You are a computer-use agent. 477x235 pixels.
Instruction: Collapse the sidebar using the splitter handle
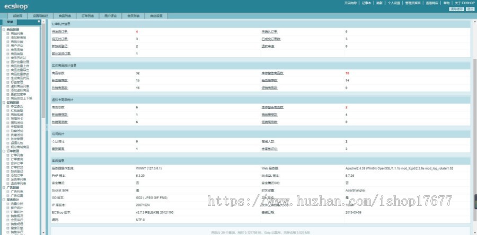tap(47, 126)
